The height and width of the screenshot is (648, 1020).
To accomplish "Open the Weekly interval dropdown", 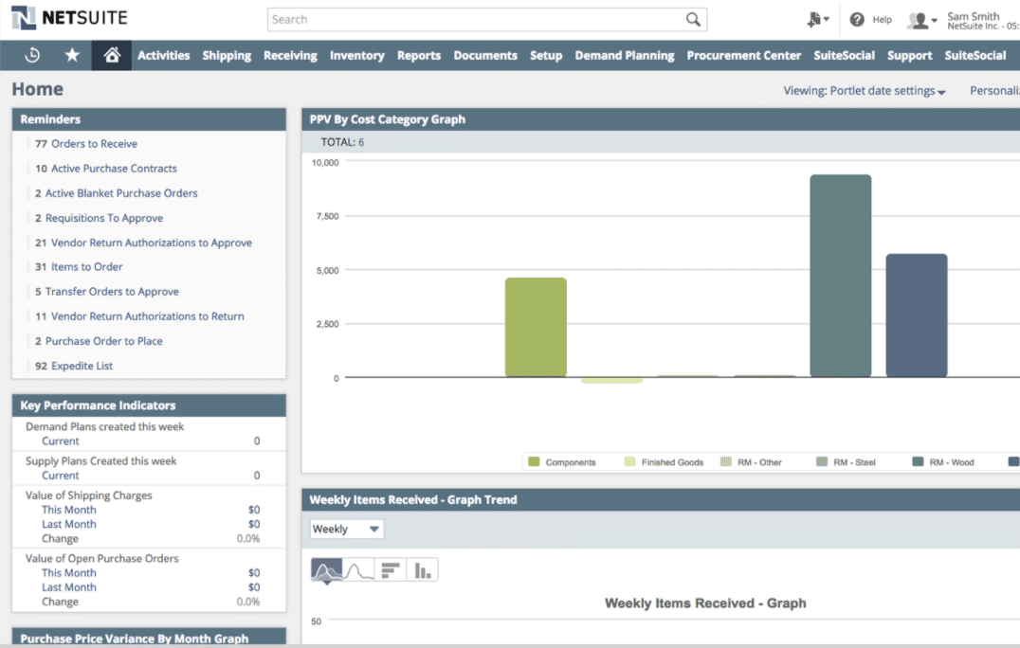I will coord(346,529).
